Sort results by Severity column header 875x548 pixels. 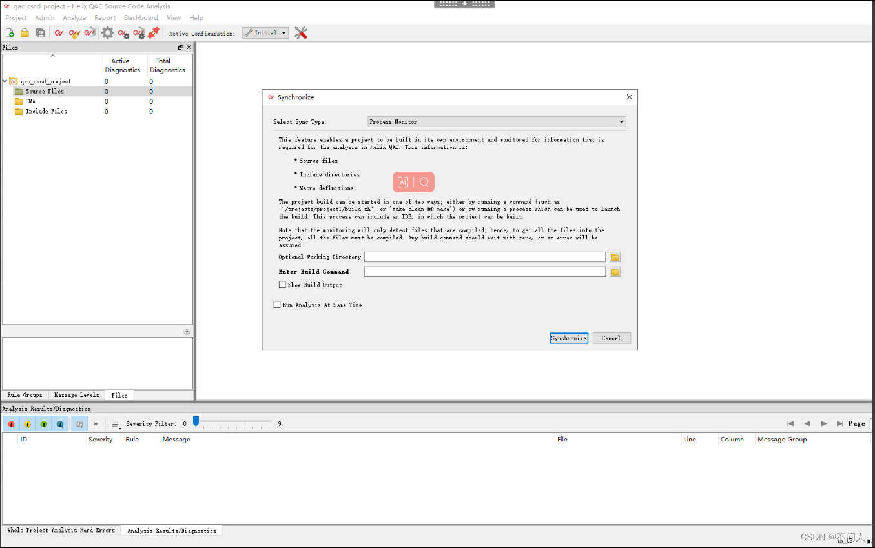[101, 440]
